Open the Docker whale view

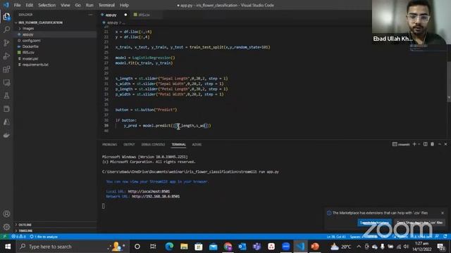pos(6,135)
